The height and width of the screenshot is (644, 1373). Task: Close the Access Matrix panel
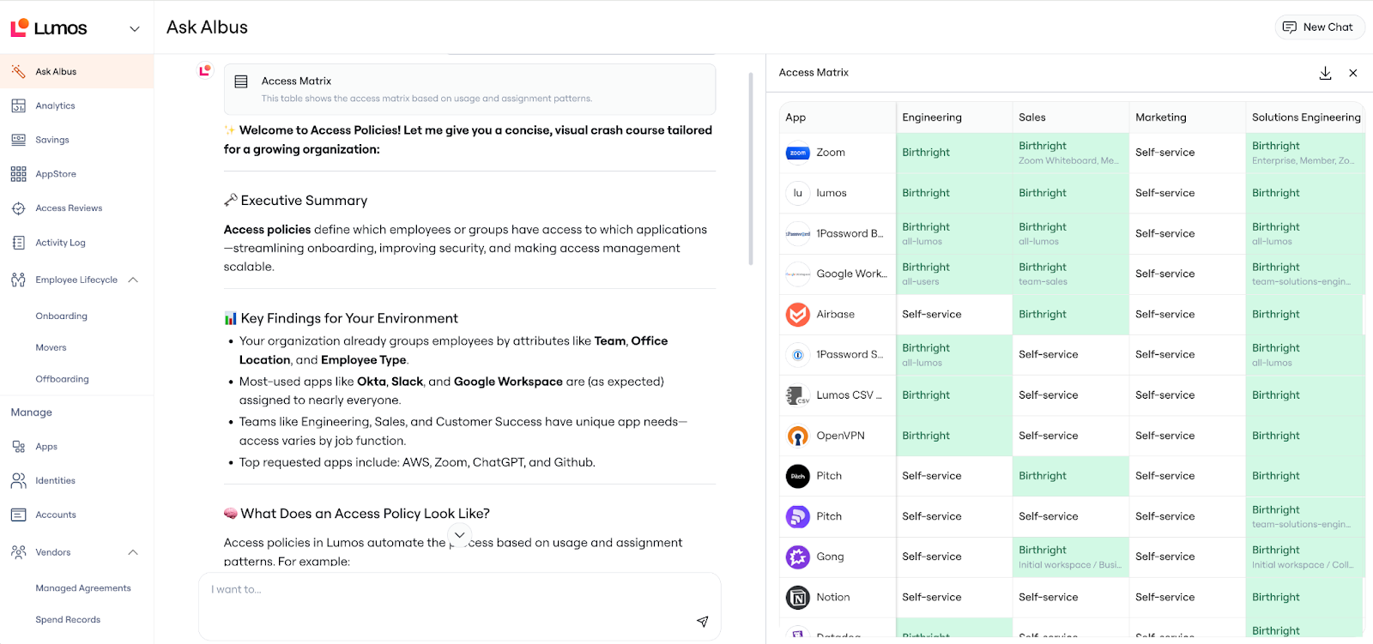click(1353, 73)
